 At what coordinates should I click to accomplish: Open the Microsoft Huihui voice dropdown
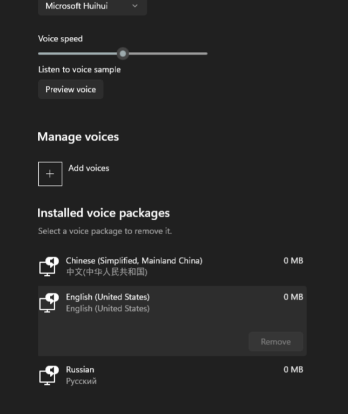pyautogui.click(x=92, y=6)
